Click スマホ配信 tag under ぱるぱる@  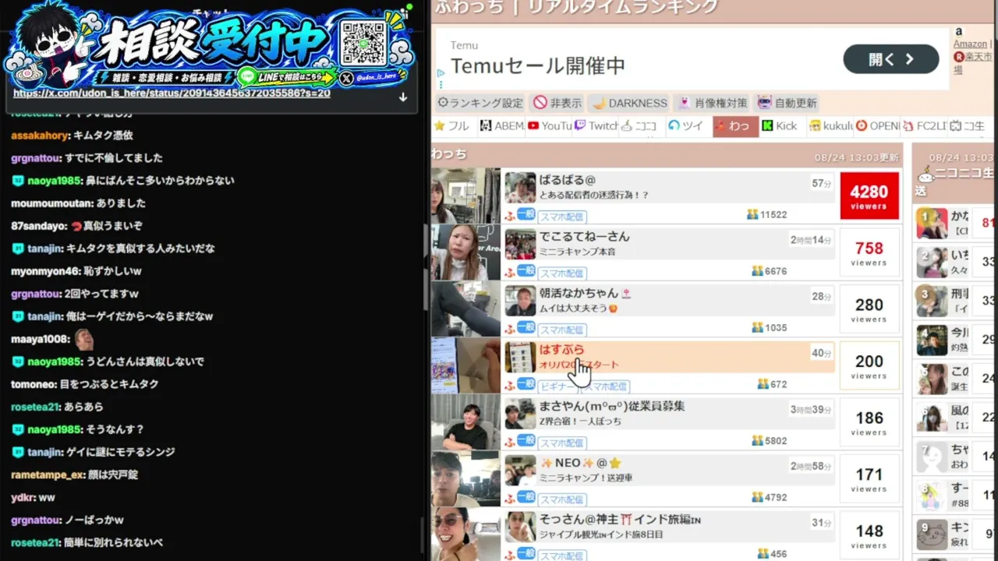pyautogui.click(x=561, y=217)
